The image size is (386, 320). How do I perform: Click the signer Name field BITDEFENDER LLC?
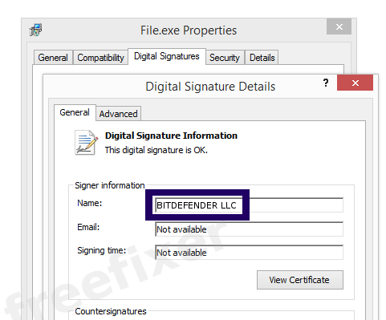[249, 205]
